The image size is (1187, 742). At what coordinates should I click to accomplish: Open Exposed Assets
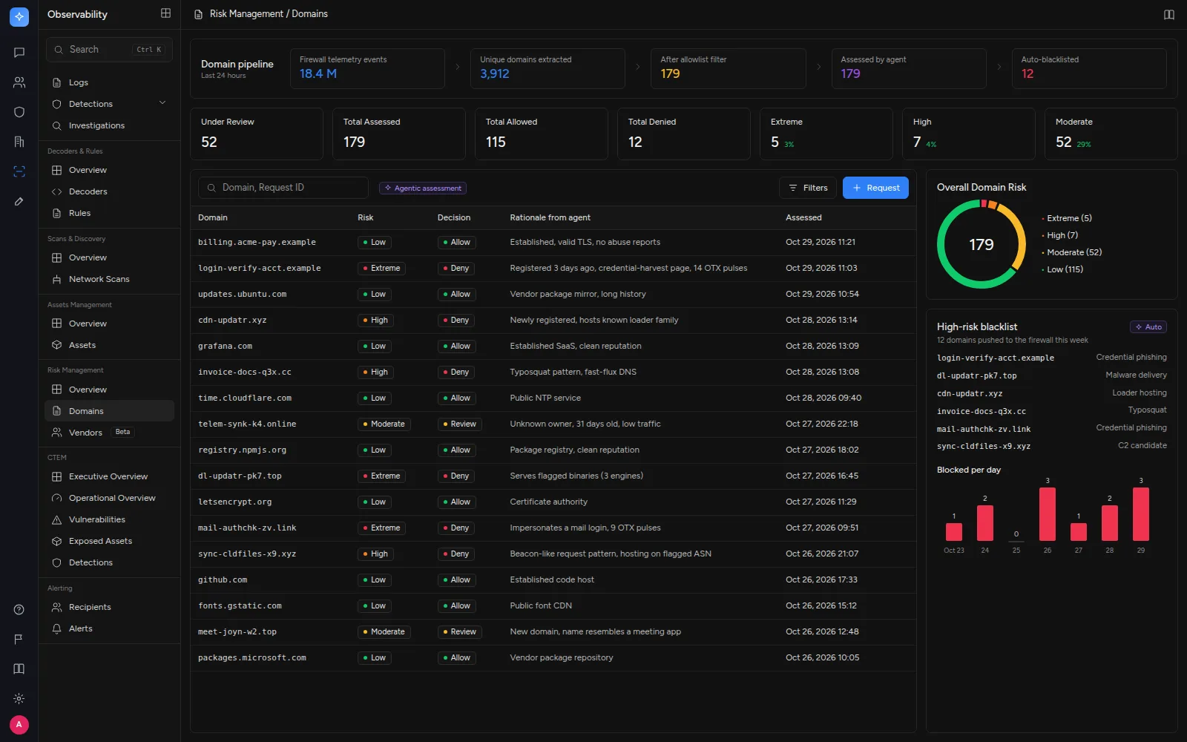tap(110, 541)
